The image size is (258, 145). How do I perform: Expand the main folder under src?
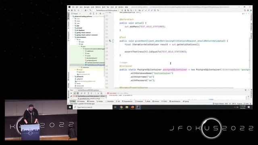point(77,42)
